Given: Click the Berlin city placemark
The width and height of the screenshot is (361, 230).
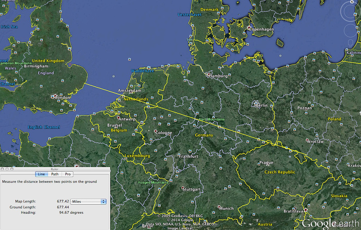Looking at the screenshot, I should (x=255, y=104).
